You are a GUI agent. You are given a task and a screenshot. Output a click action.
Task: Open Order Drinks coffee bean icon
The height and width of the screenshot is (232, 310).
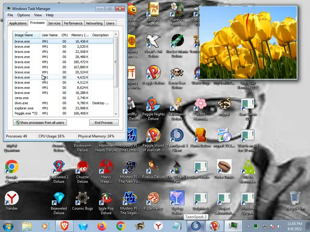coord(224,169)
